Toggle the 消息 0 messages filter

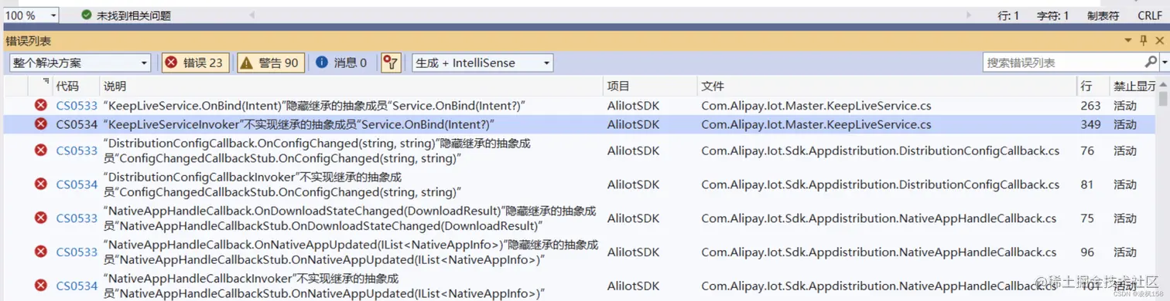click(x=341, y=63)
